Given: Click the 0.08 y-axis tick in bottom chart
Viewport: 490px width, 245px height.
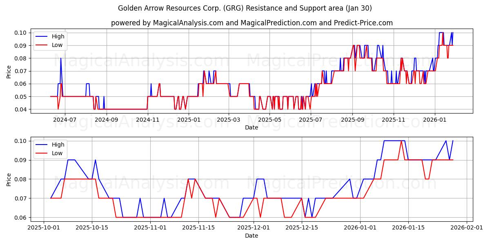Looking at the screenshot, I should (x=21, y=179).
